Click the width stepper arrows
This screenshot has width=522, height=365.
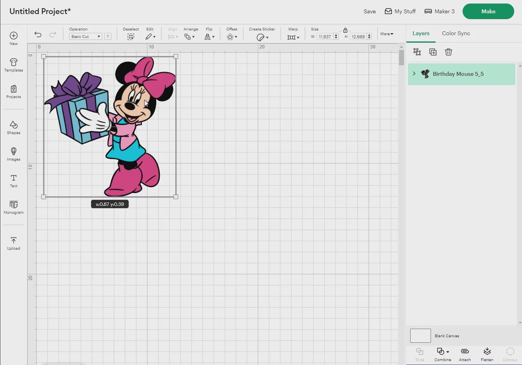tap(336, 36)
